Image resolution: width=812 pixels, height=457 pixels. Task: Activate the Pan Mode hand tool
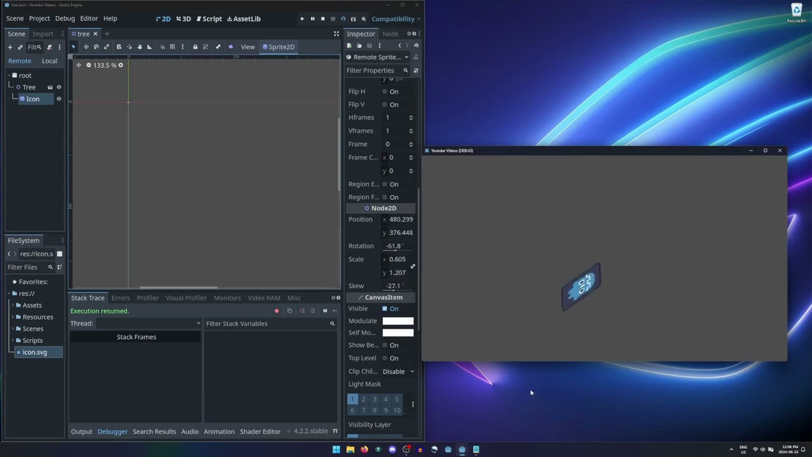click(140, 47)
